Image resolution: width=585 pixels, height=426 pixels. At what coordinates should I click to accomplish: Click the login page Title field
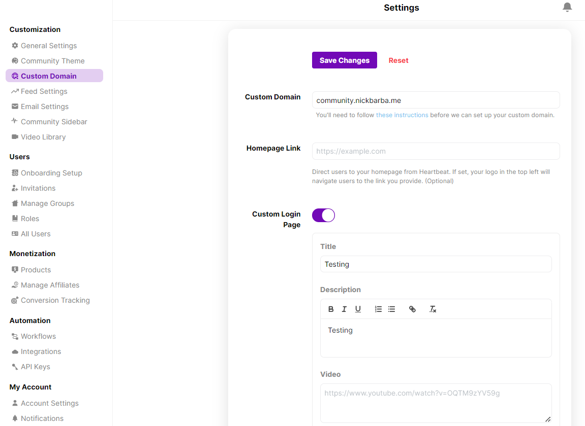click(436, 264)
